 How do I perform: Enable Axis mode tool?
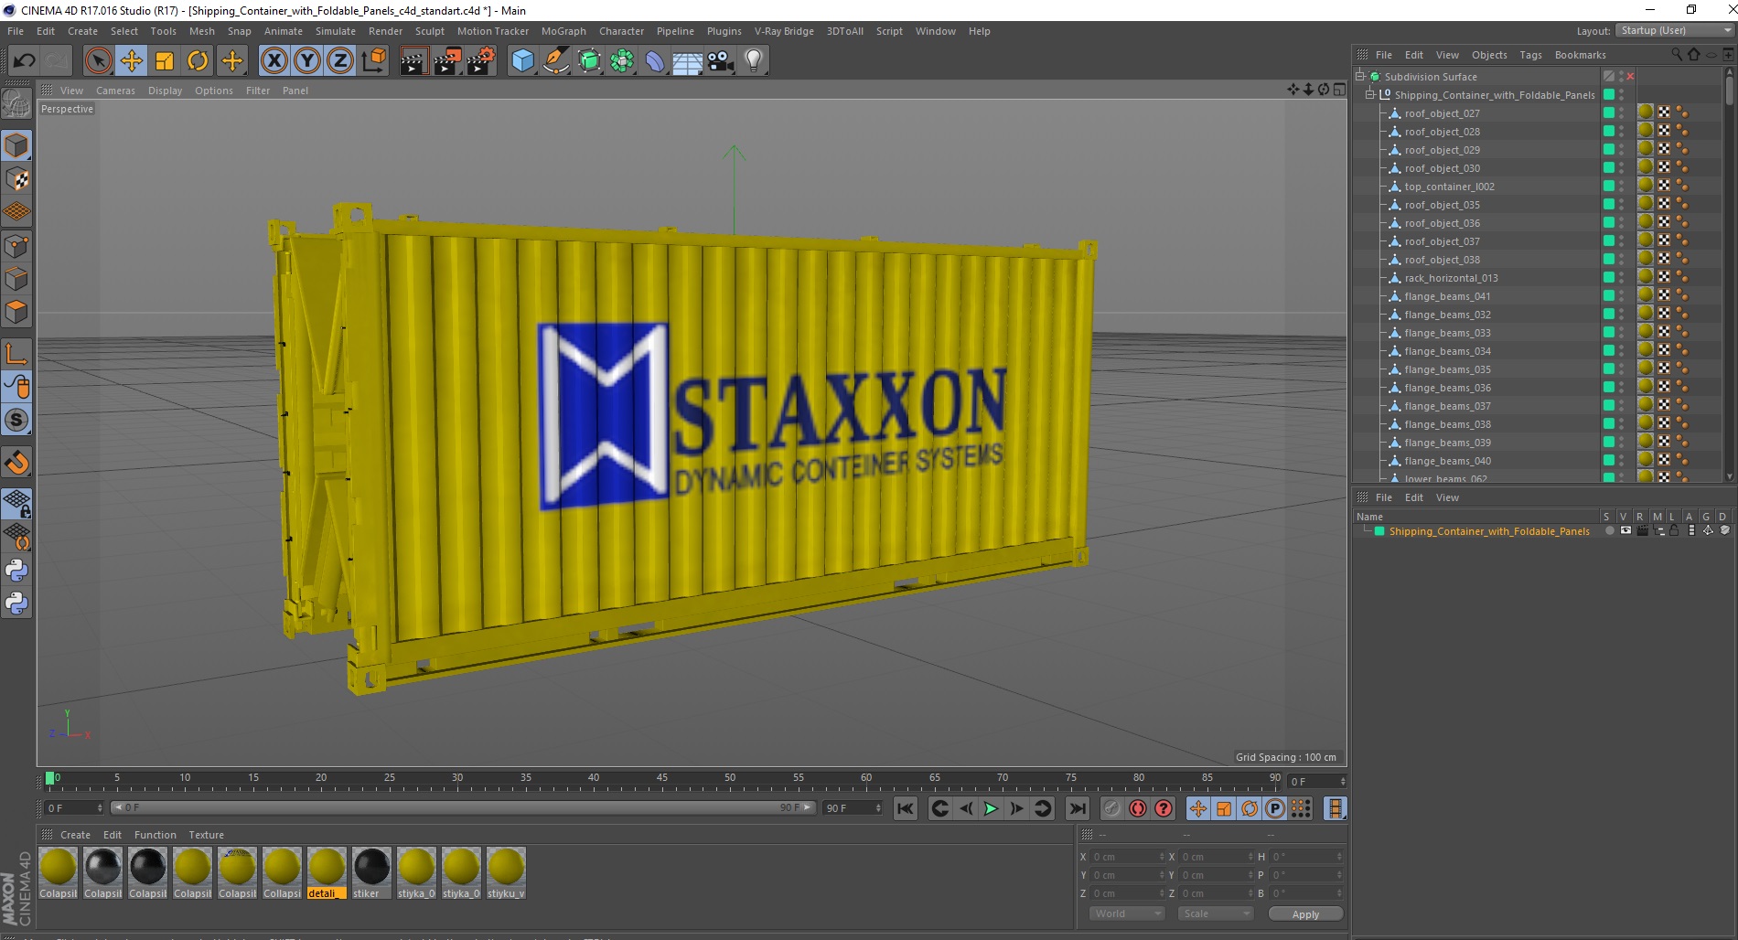coord(16,353)
